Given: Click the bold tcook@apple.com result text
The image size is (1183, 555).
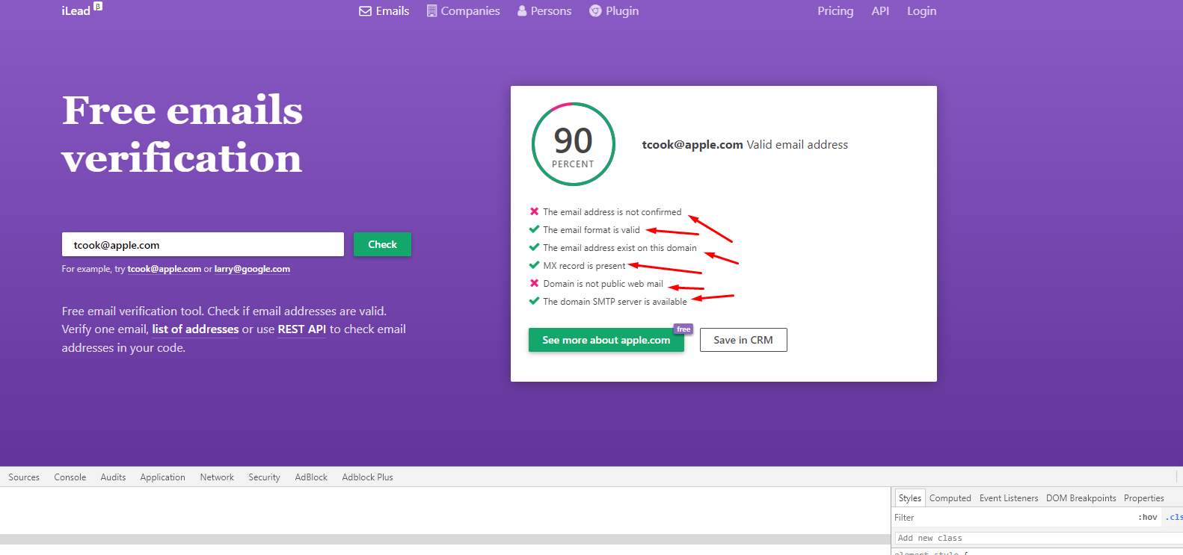Looking at the screenshot, I should coord(692,145).
